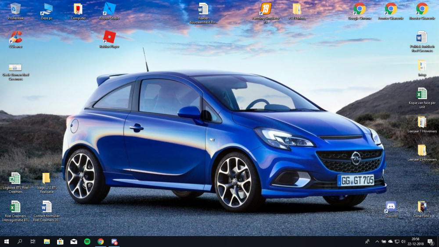Open the Windows Start menu
Image resolution: width=439 pixels, height=247 pixels.
click(x=7, y=241)
